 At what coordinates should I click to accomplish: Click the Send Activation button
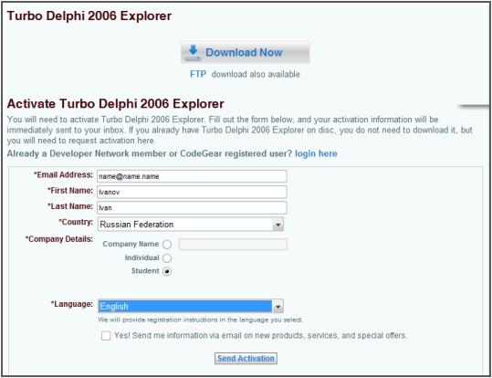click(246, 358)
